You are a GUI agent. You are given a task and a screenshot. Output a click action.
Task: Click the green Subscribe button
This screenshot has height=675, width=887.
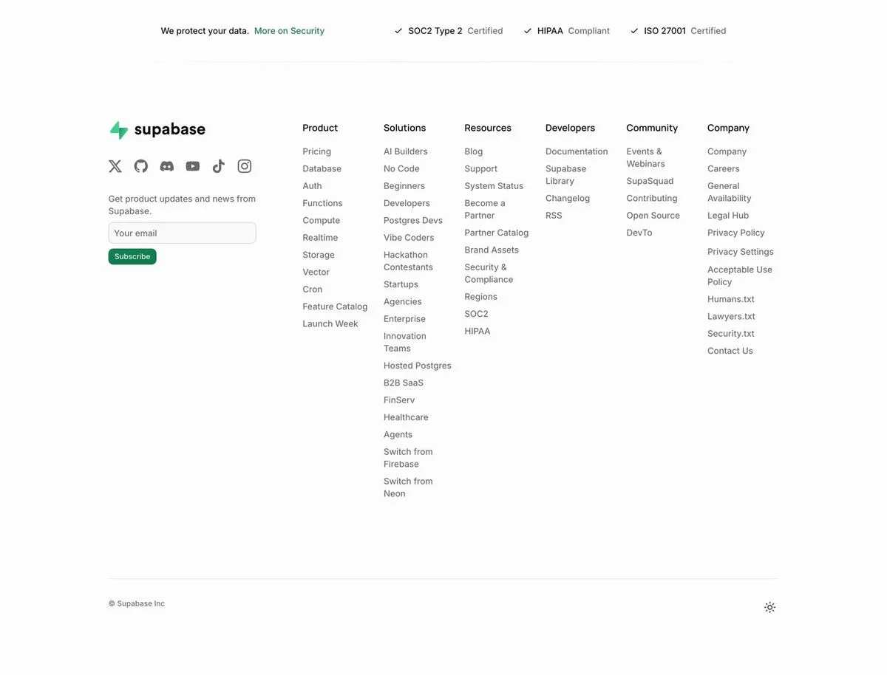[132, 256]
